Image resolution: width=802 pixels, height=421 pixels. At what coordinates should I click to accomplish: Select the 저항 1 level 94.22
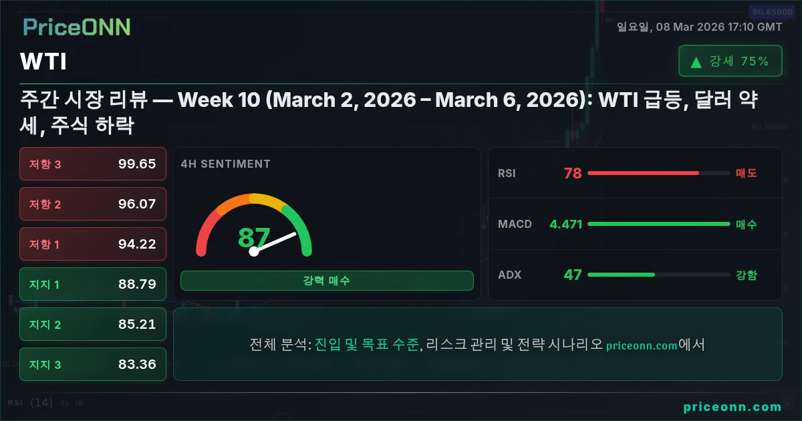click(93, 244)
